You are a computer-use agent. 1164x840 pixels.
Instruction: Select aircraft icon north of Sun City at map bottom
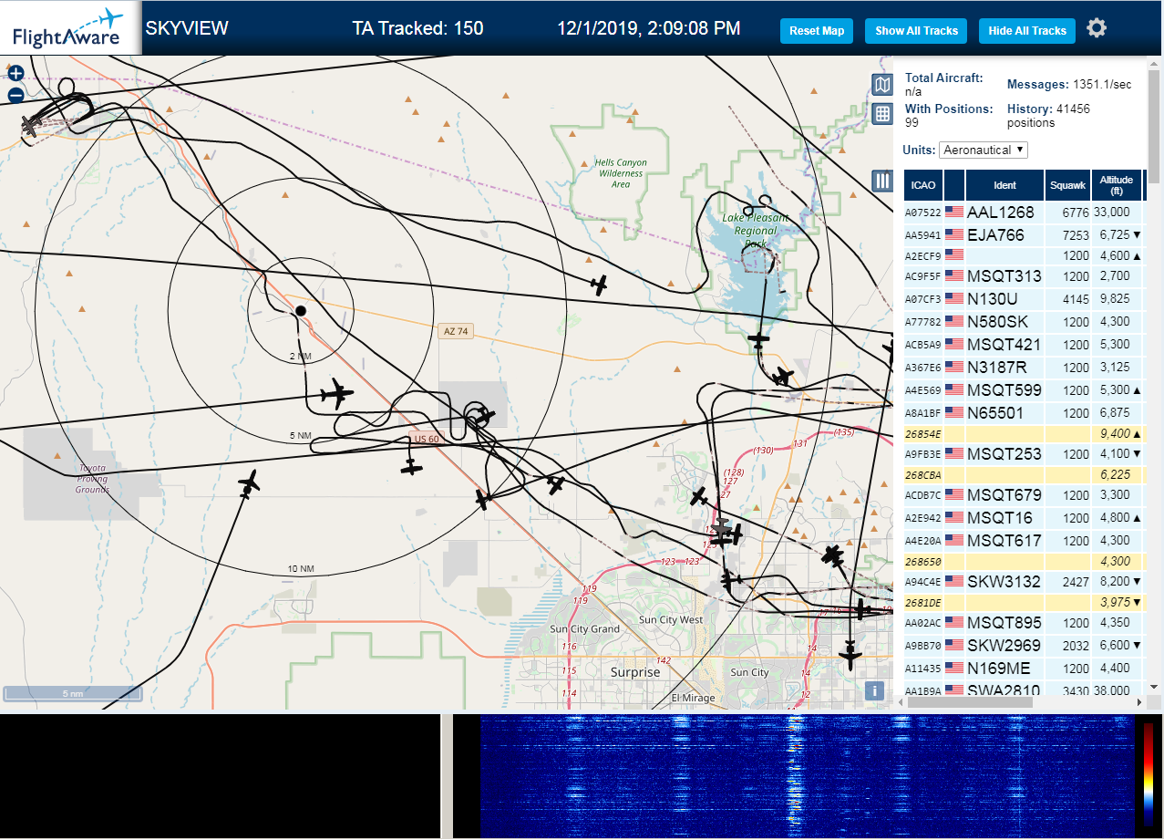click(x=850, y=654)
